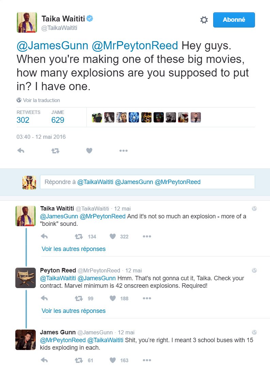
Task: Like Taika's "boink" sound reply
Action: pos(113,236)
